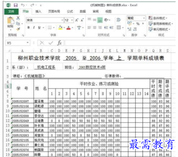Toggle Italic formatting
This screenshot has height=157, width=178.
(x=34, y=27)
